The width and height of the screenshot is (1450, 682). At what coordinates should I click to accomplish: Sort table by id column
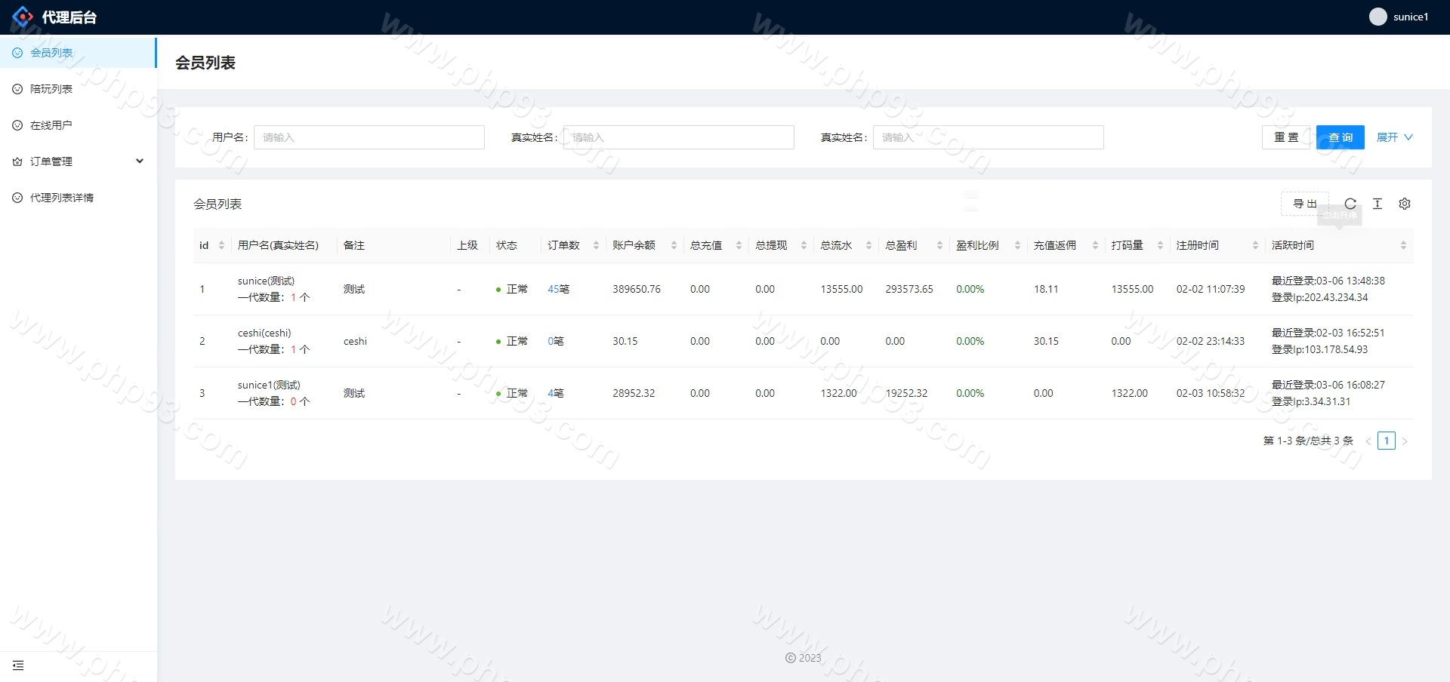(221, 245)
